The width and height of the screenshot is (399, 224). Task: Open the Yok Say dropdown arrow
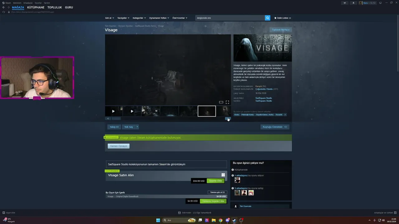pos(137,127)
